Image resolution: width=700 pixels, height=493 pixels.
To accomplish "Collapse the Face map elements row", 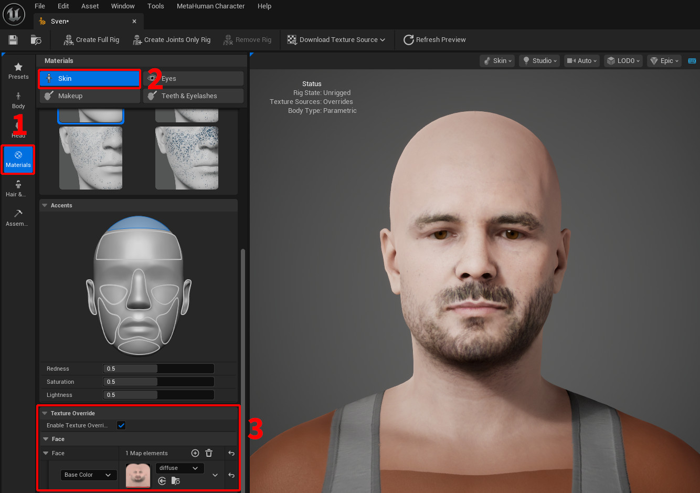I will (x=45, y=453).
